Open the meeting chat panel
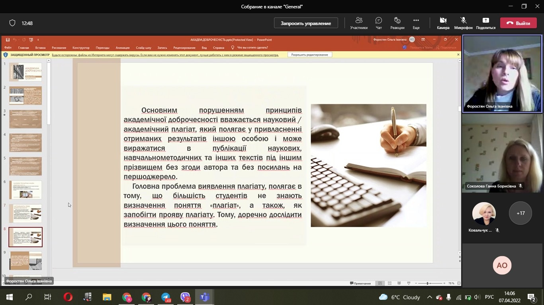Screen dimensions: 544x305 [379, 23]
